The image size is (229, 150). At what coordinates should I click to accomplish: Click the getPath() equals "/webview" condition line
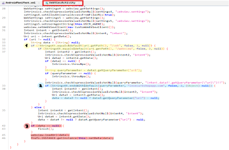103,49
